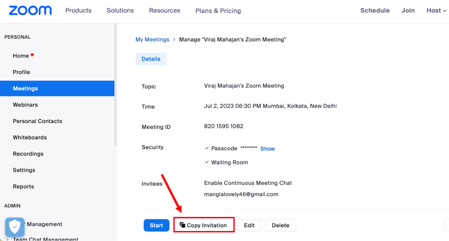This screenshot has width=449, height=241.
Task: Expand the Host dropdown
Action: 436,10
